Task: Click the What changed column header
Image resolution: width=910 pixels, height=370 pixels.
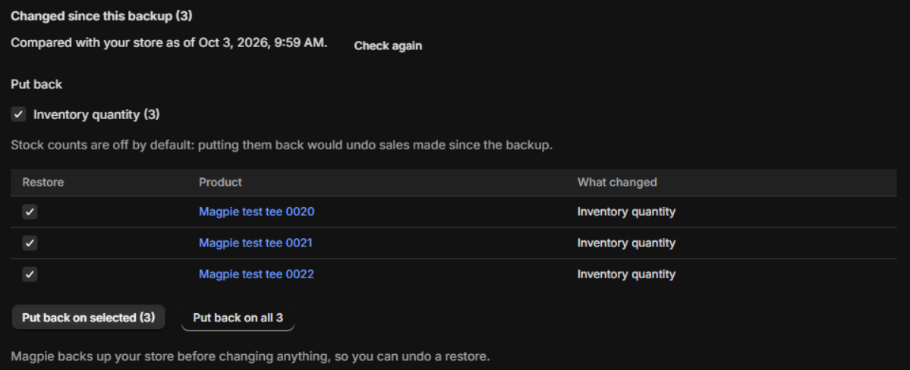Action: (617, 182)
